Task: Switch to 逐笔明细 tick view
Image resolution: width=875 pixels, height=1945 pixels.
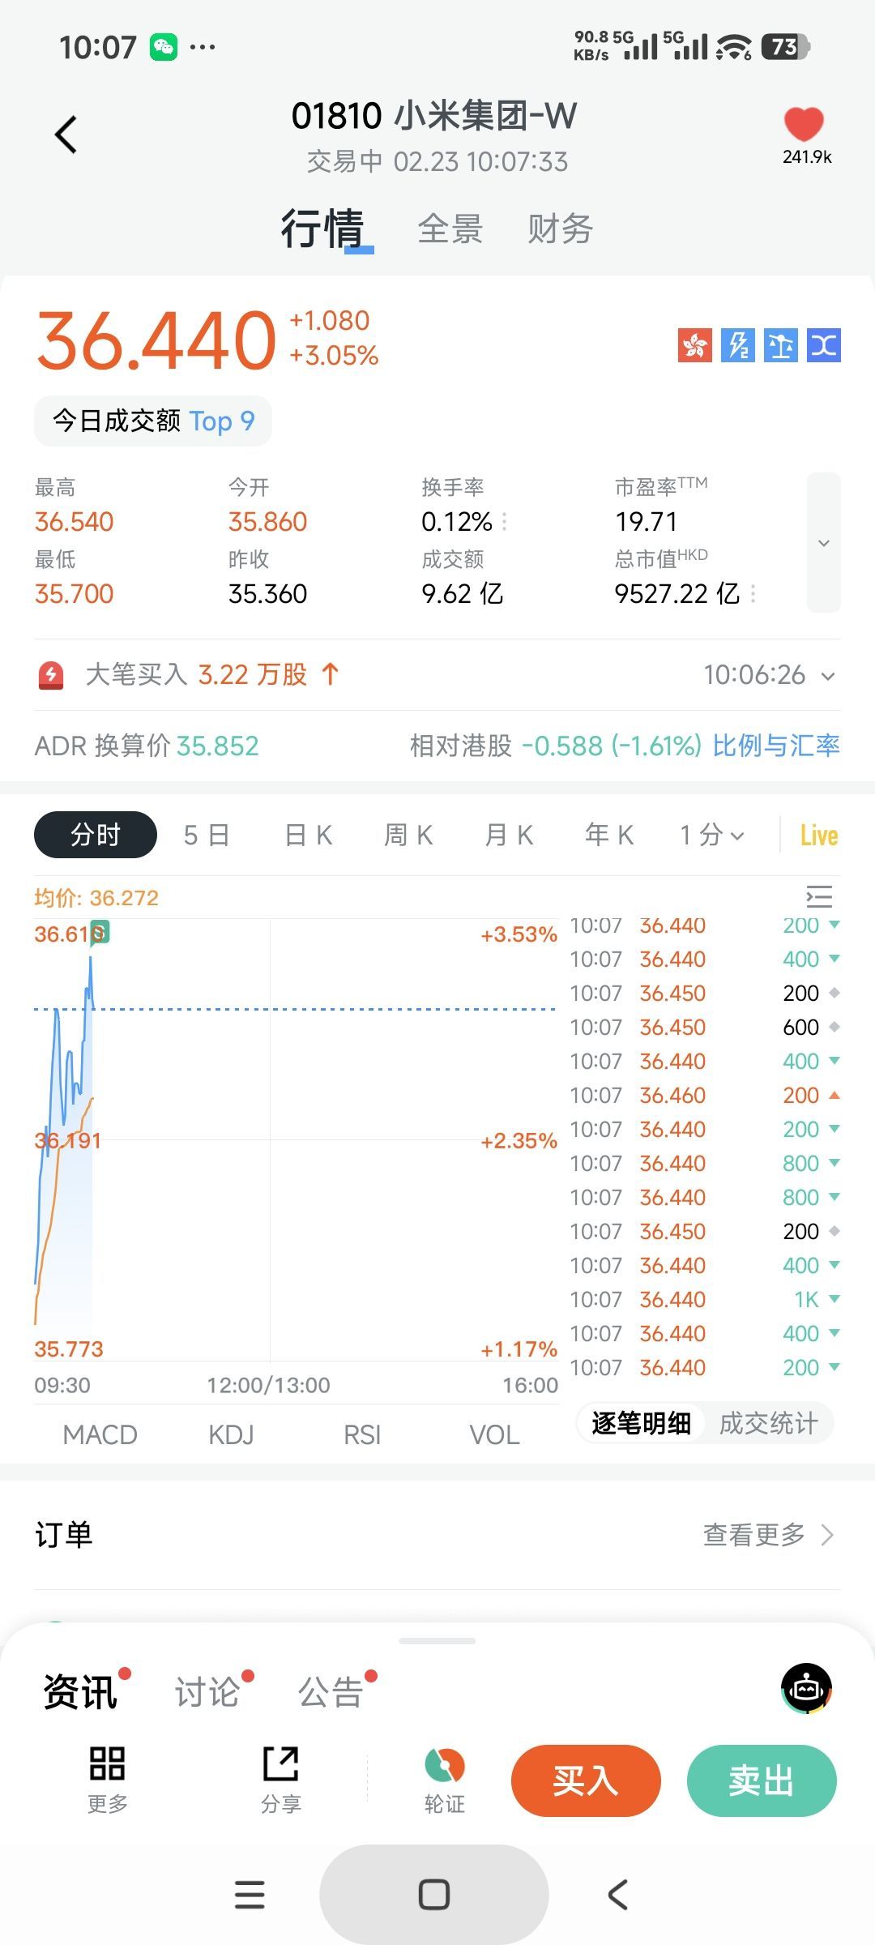Action: pyautogui.click(x=641, y=1422)
